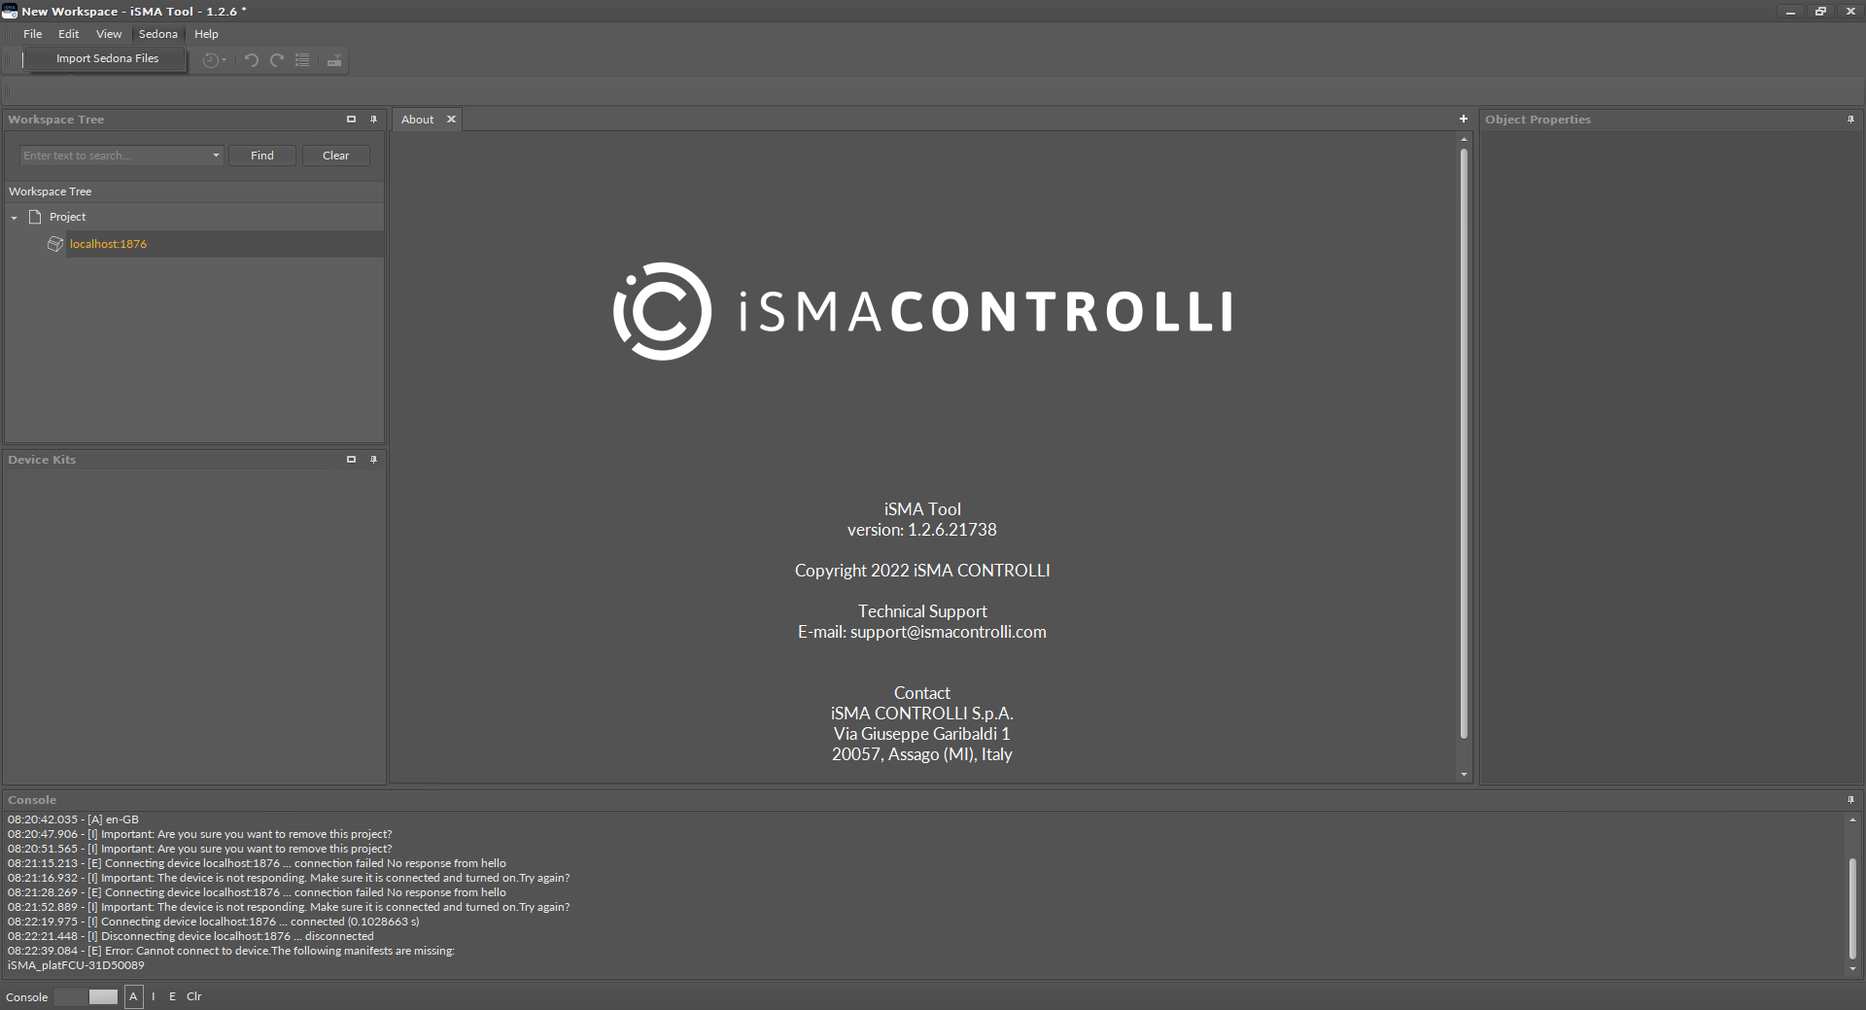Click the Clear button in Workspace Tree

click(x=335, y=155)
